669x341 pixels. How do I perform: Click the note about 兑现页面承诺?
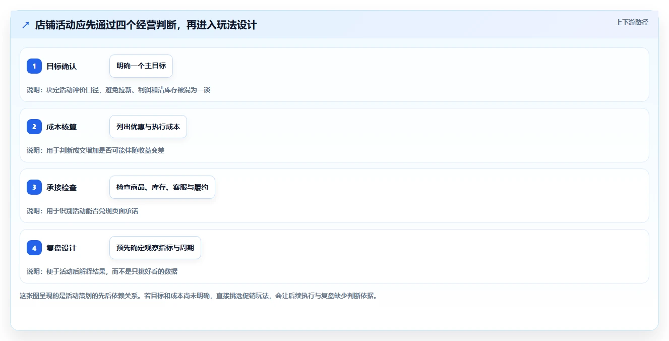83,211
